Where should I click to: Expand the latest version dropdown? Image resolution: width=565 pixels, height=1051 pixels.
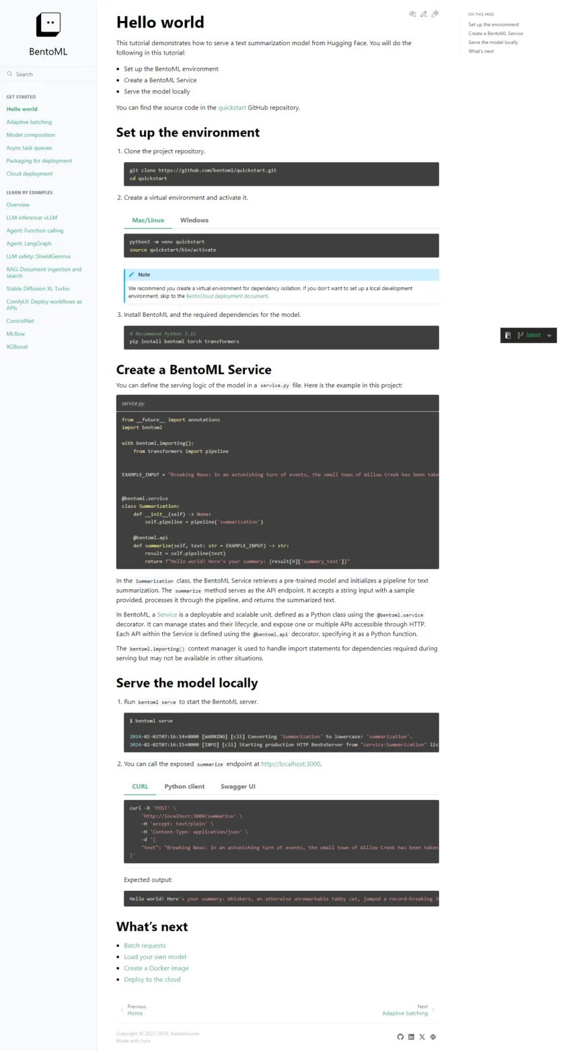(549, 334)
